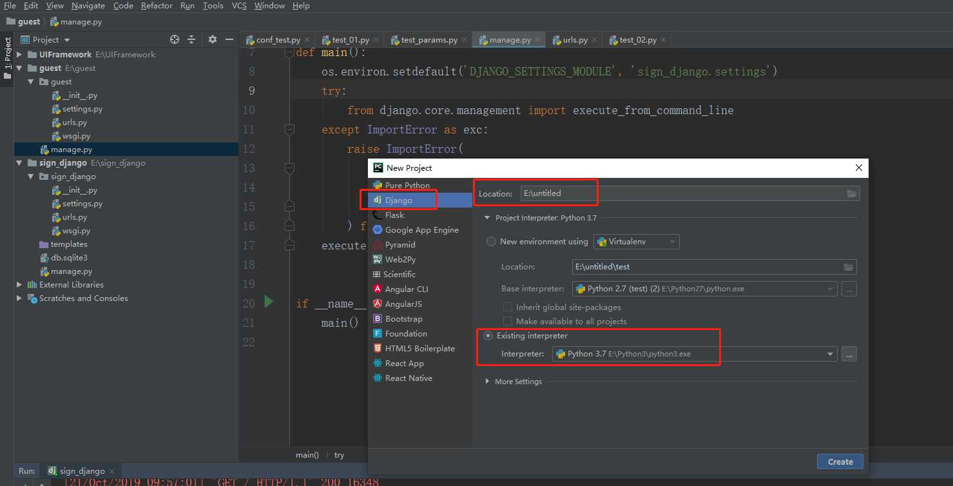Image resolution: width=953 pixels, height=486 pixels.
Task: Expand External Libraries in the tree
Action: click(x=19, y=285)
